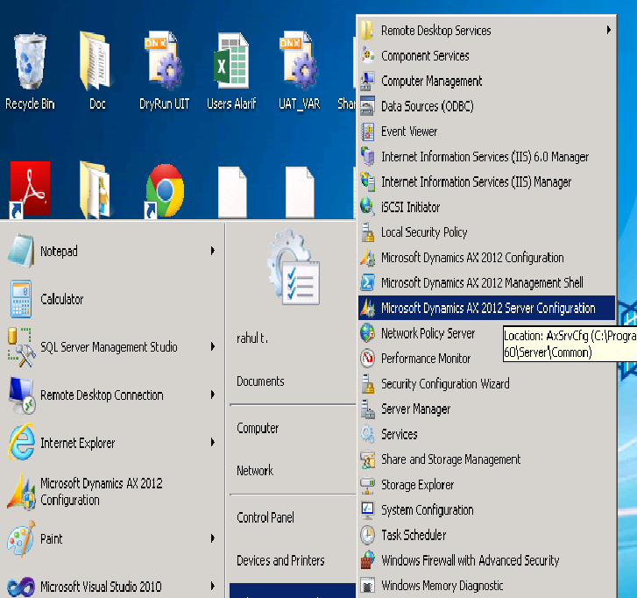Click the iSCSI Initiator icon

point(368,207)
